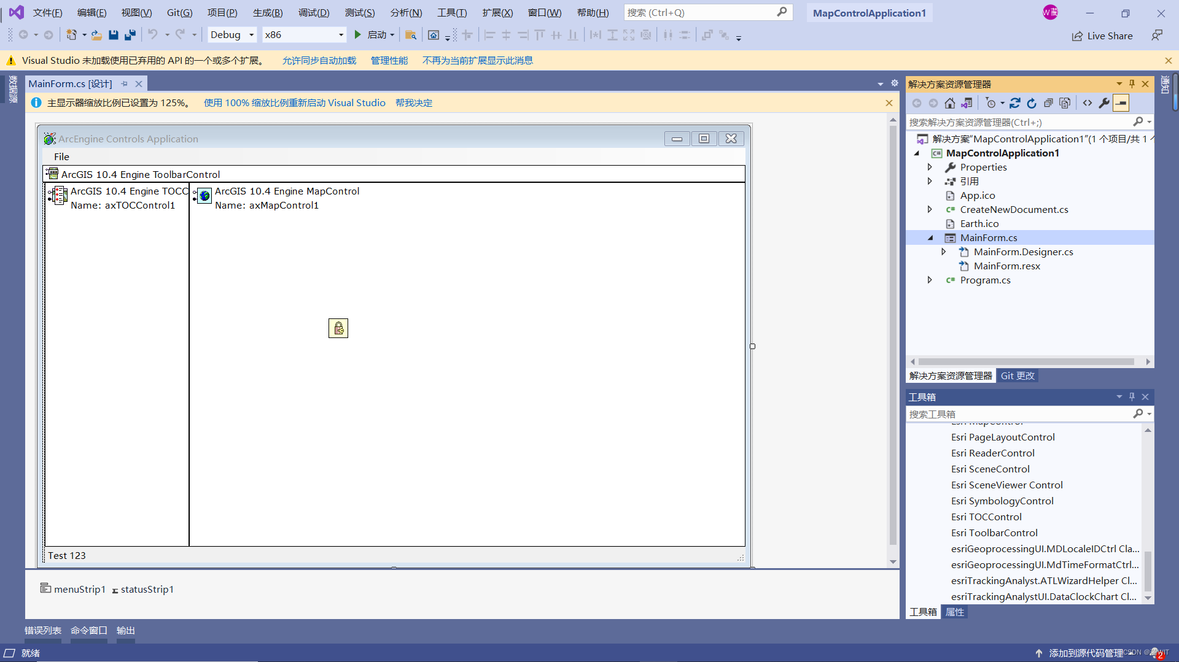Click the Toolbox search field
The height and width of the screenshot is (662, 1179).
(x=1030, y=414)
